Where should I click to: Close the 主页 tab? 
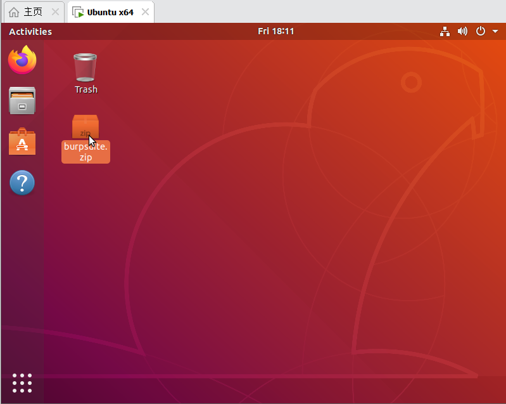56,12
